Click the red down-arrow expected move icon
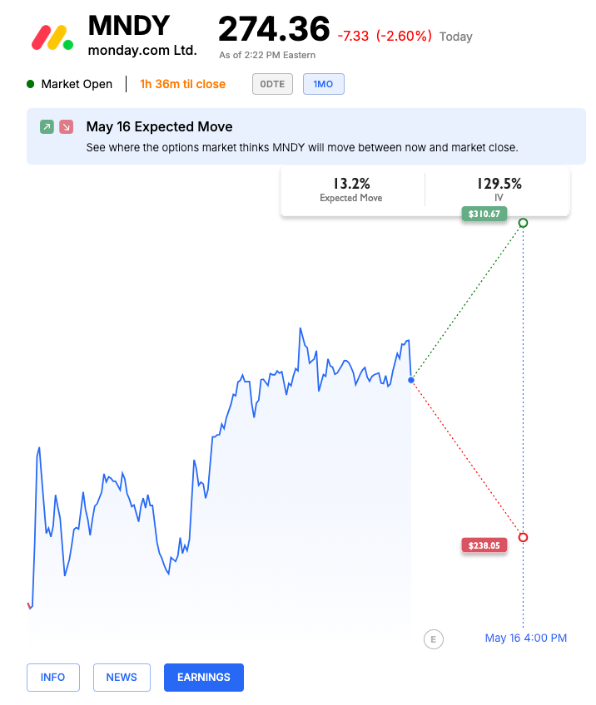 coord(66,127)
